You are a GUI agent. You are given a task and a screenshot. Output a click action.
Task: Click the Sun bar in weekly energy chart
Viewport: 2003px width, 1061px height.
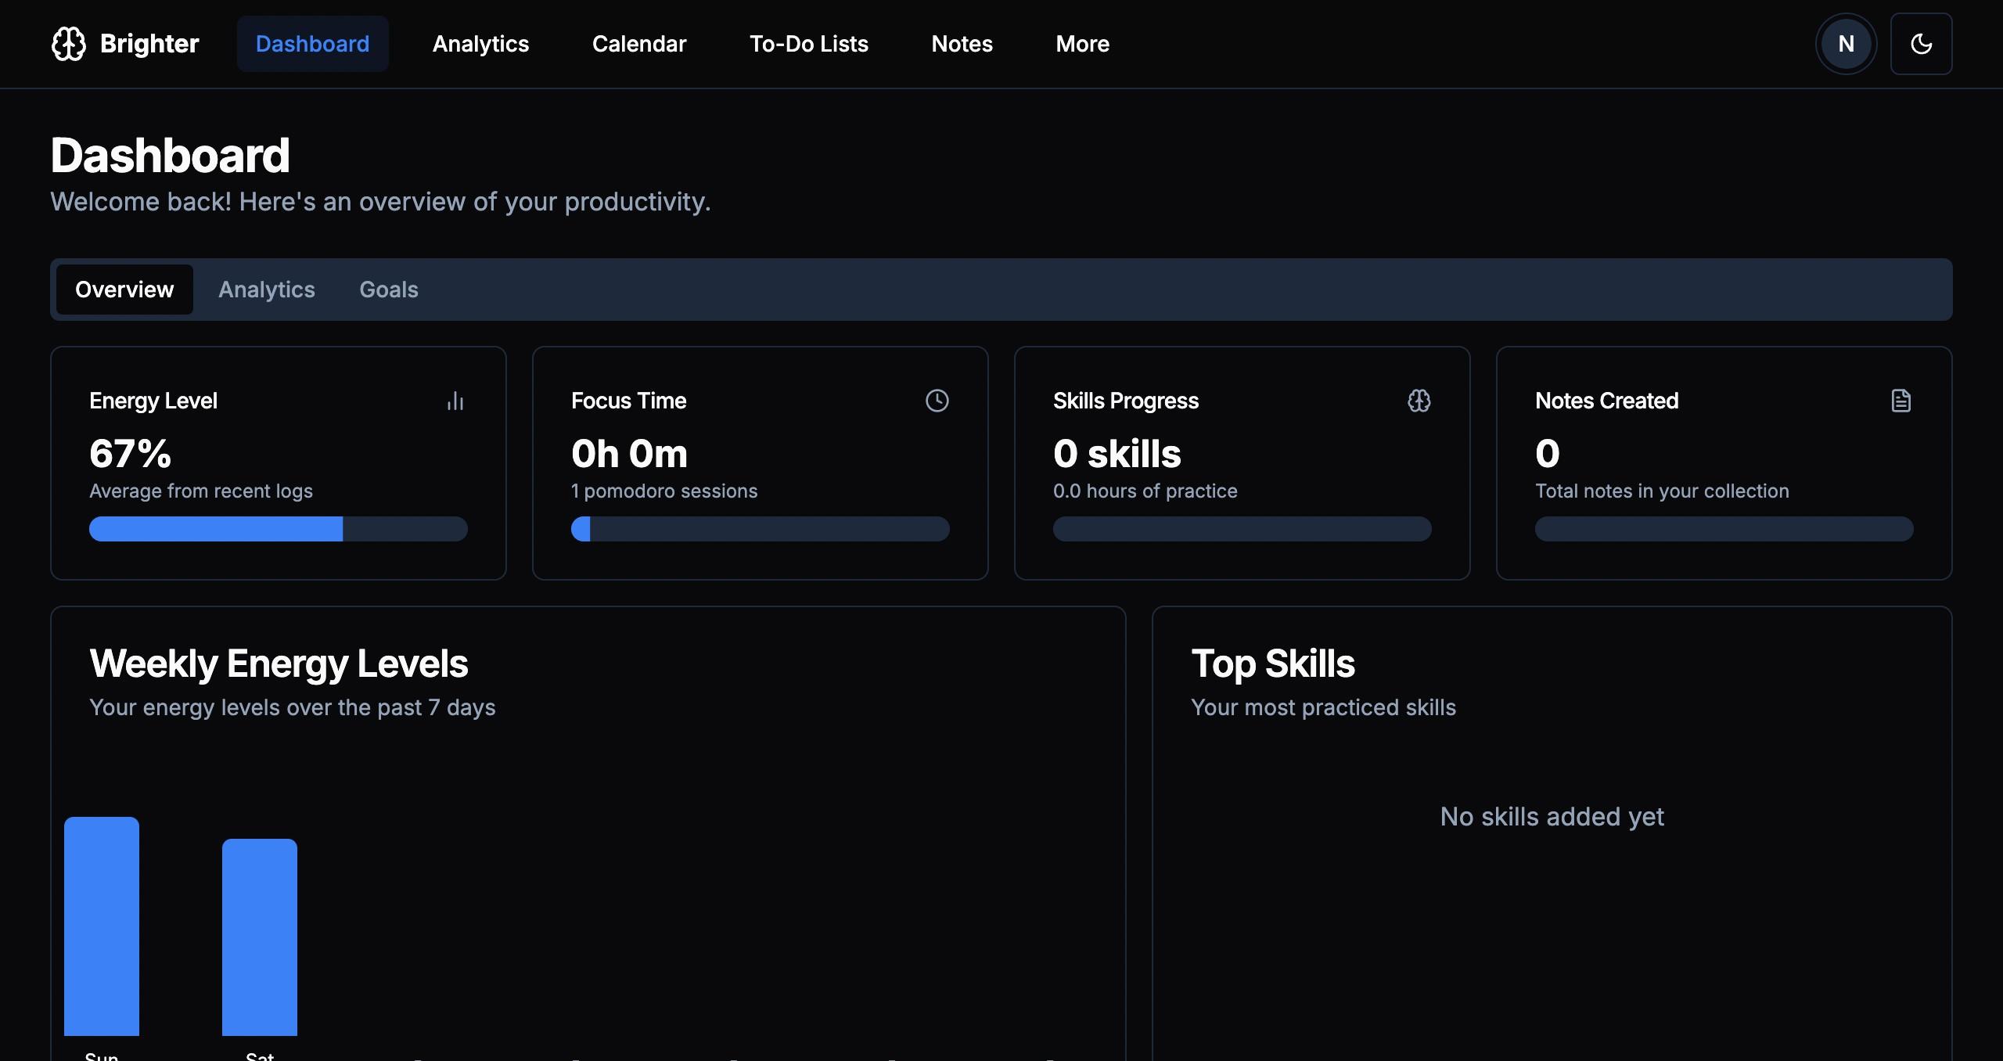point(102,926)
